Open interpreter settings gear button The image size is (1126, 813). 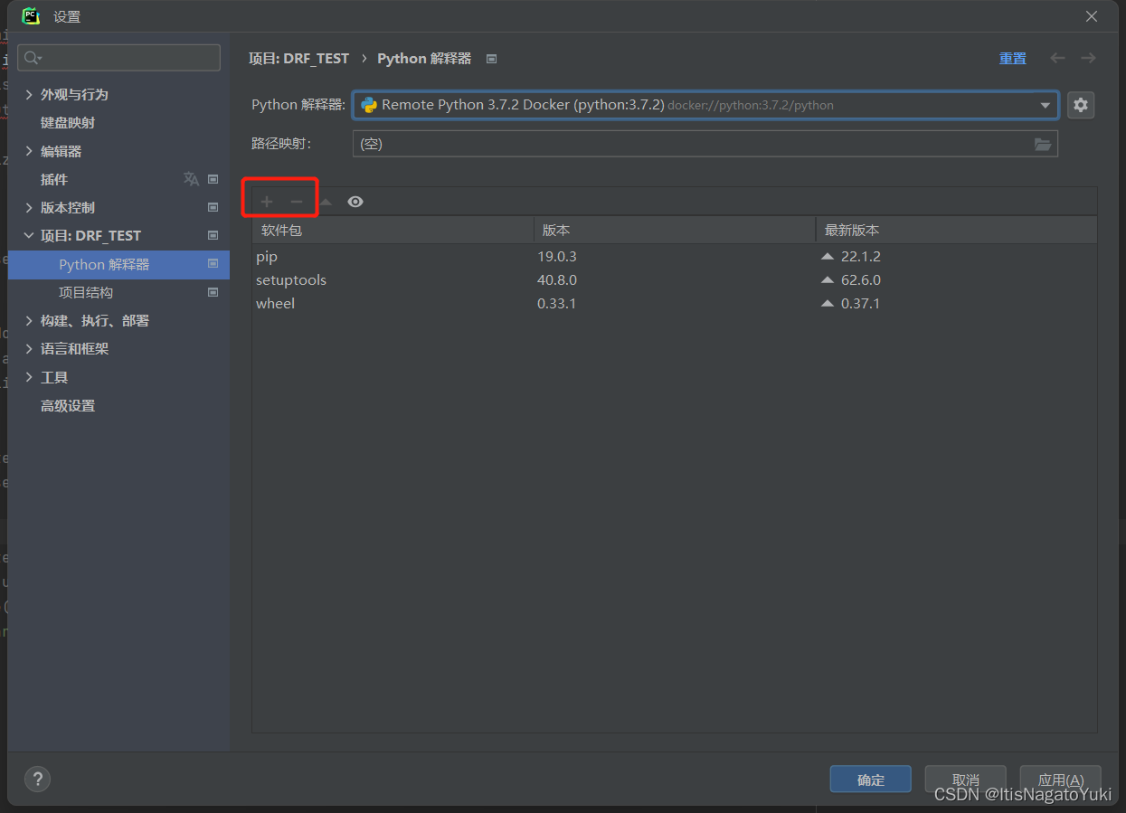(x=1081, y=105)
